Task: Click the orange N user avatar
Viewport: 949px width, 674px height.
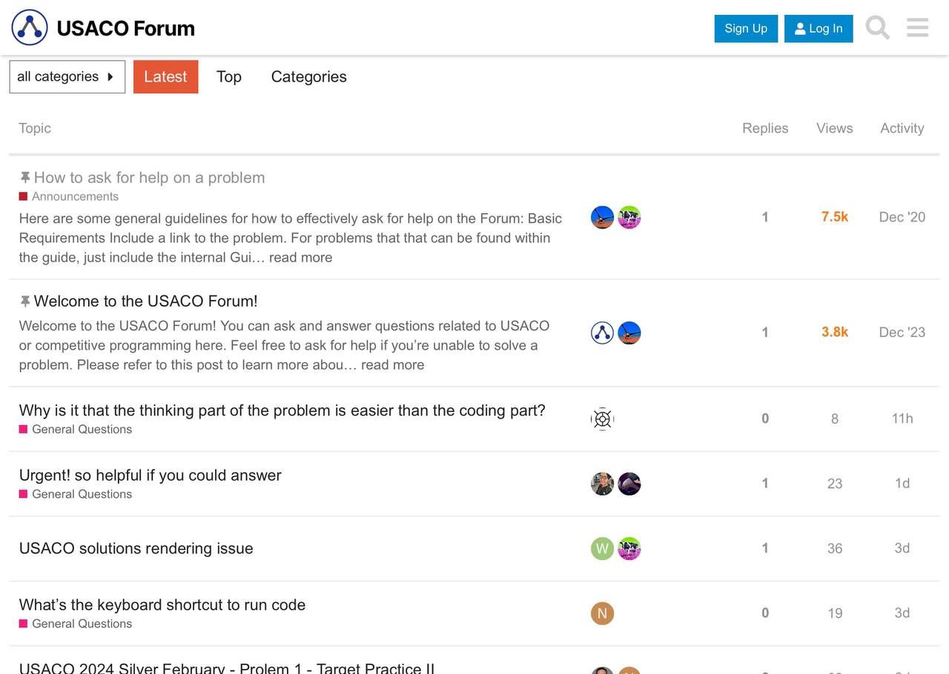Action: click(602, 613)
